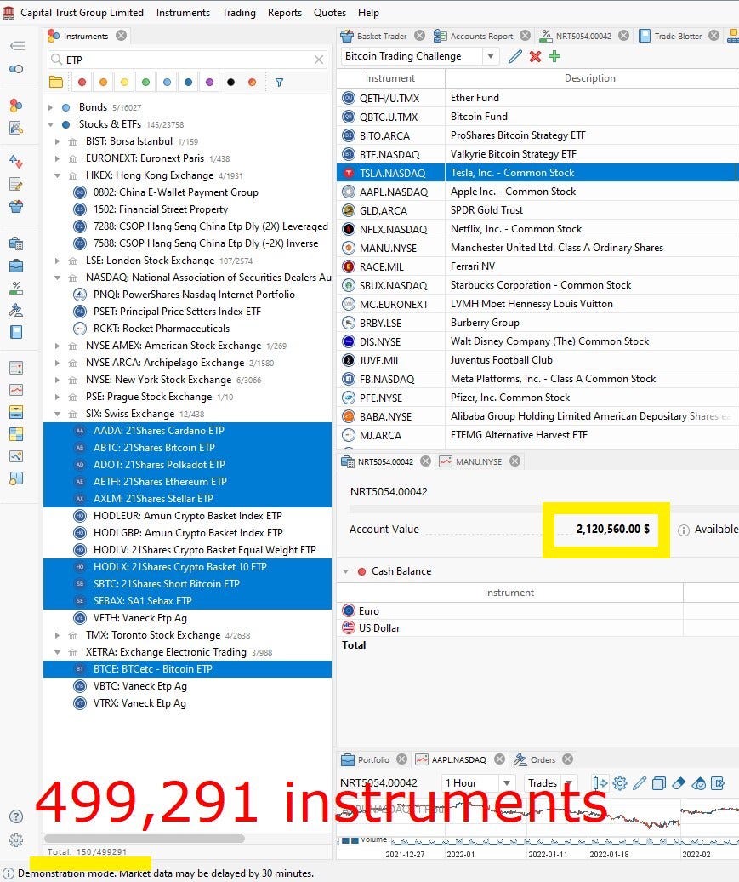Viewport: 739px width, 882px height.
Task: Close the MANU.NYSE tab
Action: 514,461
